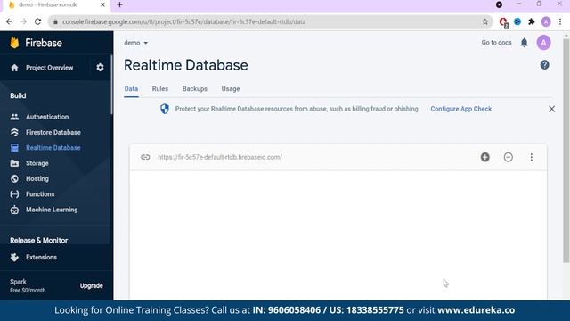The width and height of the screenshot is (570, 321).
Task: Click the Functions brackets icon
Action: [x=14, y=194]
